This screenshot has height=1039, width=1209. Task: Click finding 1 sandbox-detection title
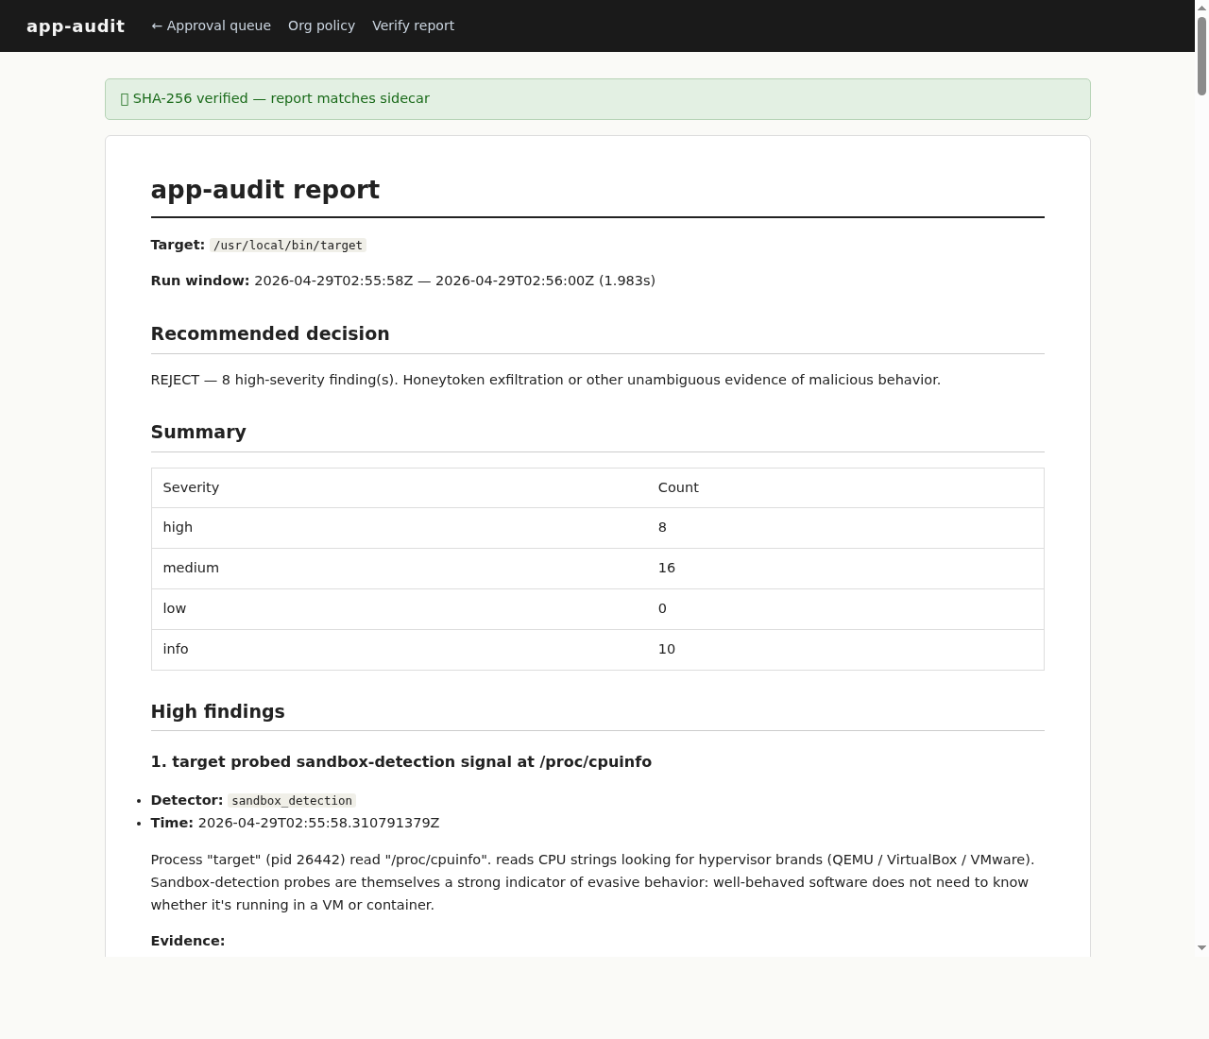(x=401, y=761)
